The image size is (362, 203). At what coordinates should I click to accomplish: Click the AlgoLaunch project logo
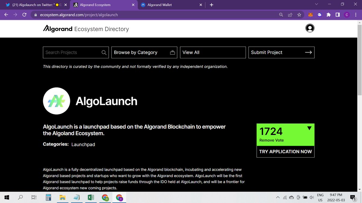point(57,101)
